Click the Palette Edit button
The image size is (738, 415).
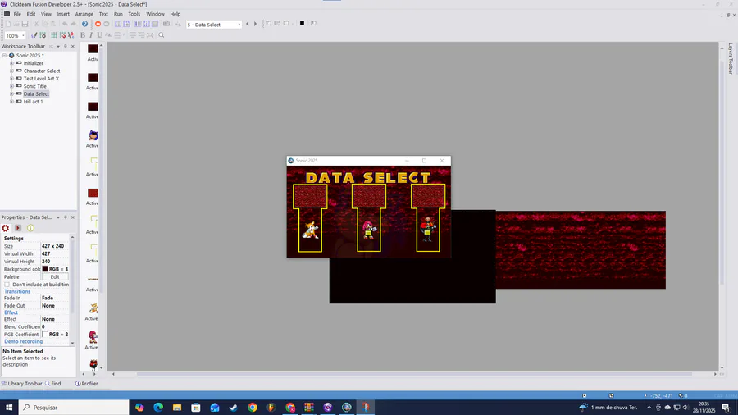pos(55,277)
